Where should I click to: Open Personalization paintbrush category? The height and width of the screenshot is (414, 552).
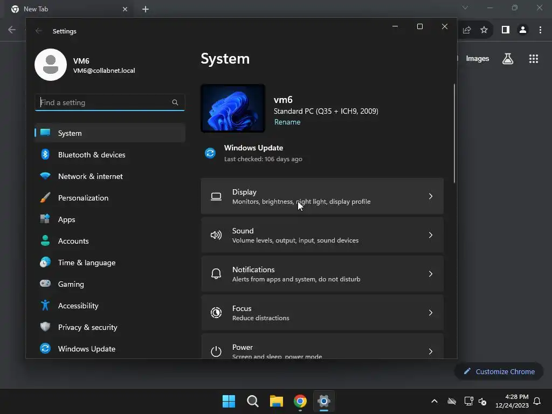coord(110,197)
